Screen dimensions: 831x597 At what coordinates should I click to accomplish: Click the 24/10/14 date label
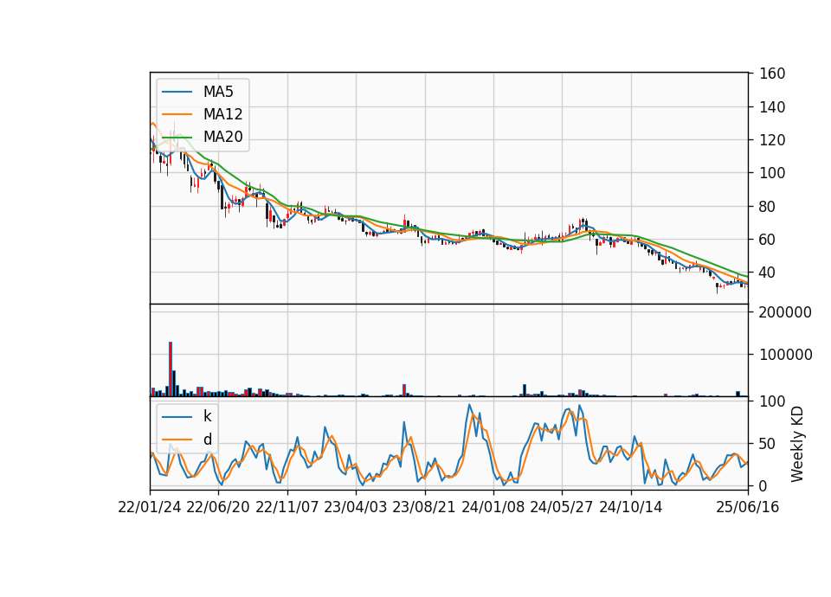point(631,507)
